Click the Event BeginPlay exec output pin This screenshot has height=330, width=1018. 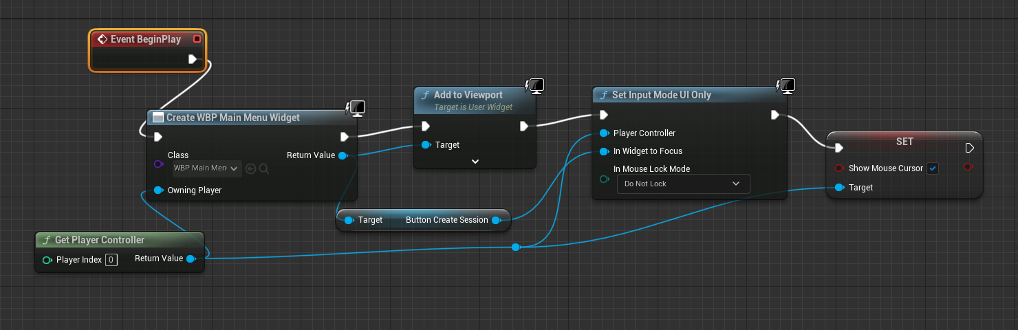[x=193, y=60]
